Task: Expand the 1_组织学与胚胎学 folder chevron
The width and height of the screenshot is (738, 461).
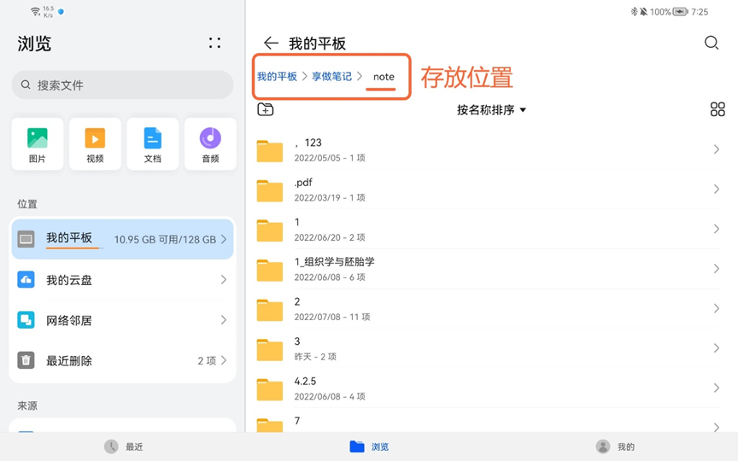Action: [716, 269]
